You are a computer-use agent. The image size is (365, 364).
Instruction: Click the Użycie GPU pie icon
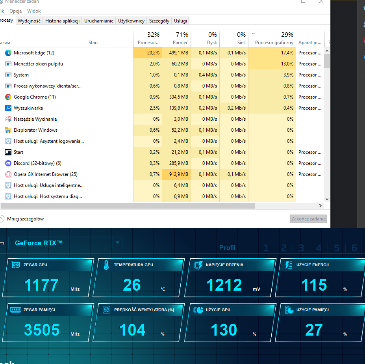click(x=198, y=310)
